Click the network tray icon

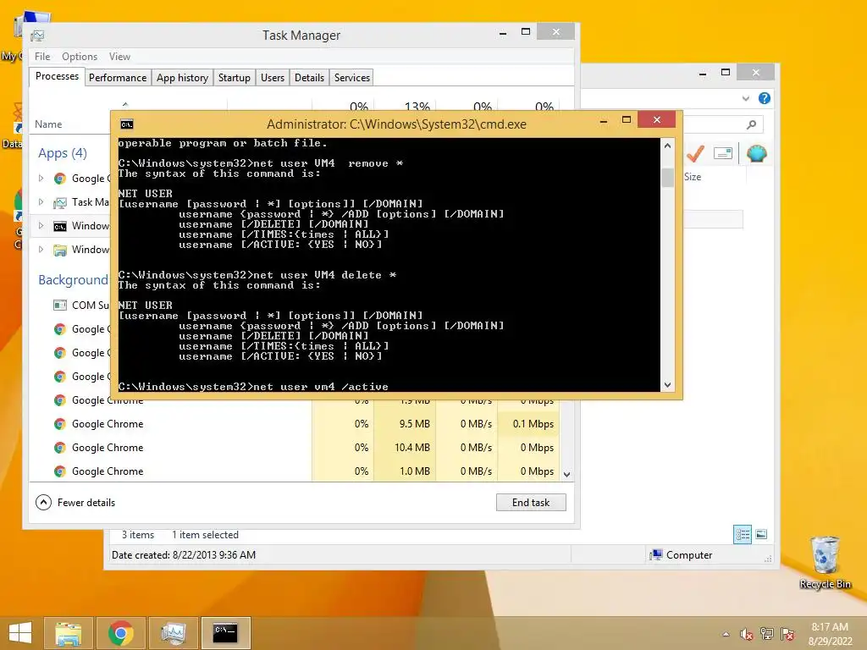tap(766, 634)
